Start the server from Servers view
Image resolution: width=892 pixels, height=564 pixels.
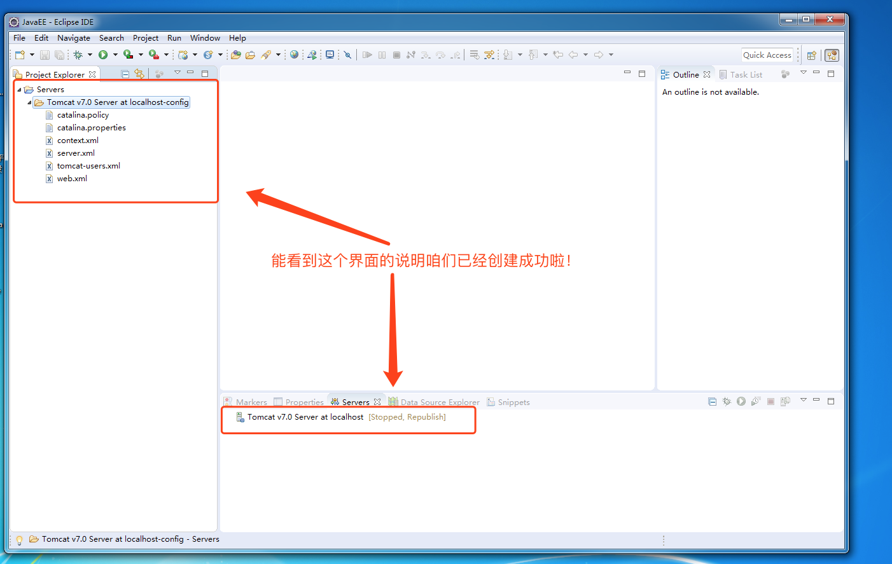[x=741, y=402]
